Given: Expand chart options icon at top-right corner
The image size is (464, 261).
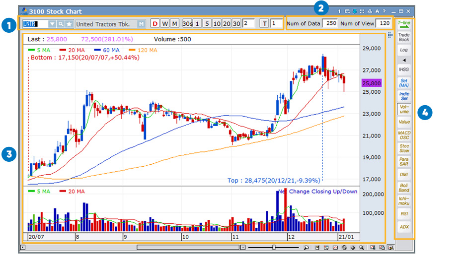Looking at the screenshot, I should point(390,35).
